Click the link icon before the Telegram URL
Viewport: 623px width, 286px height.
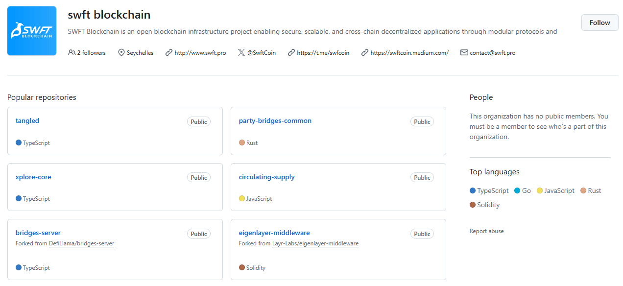[x=291, y=52]
